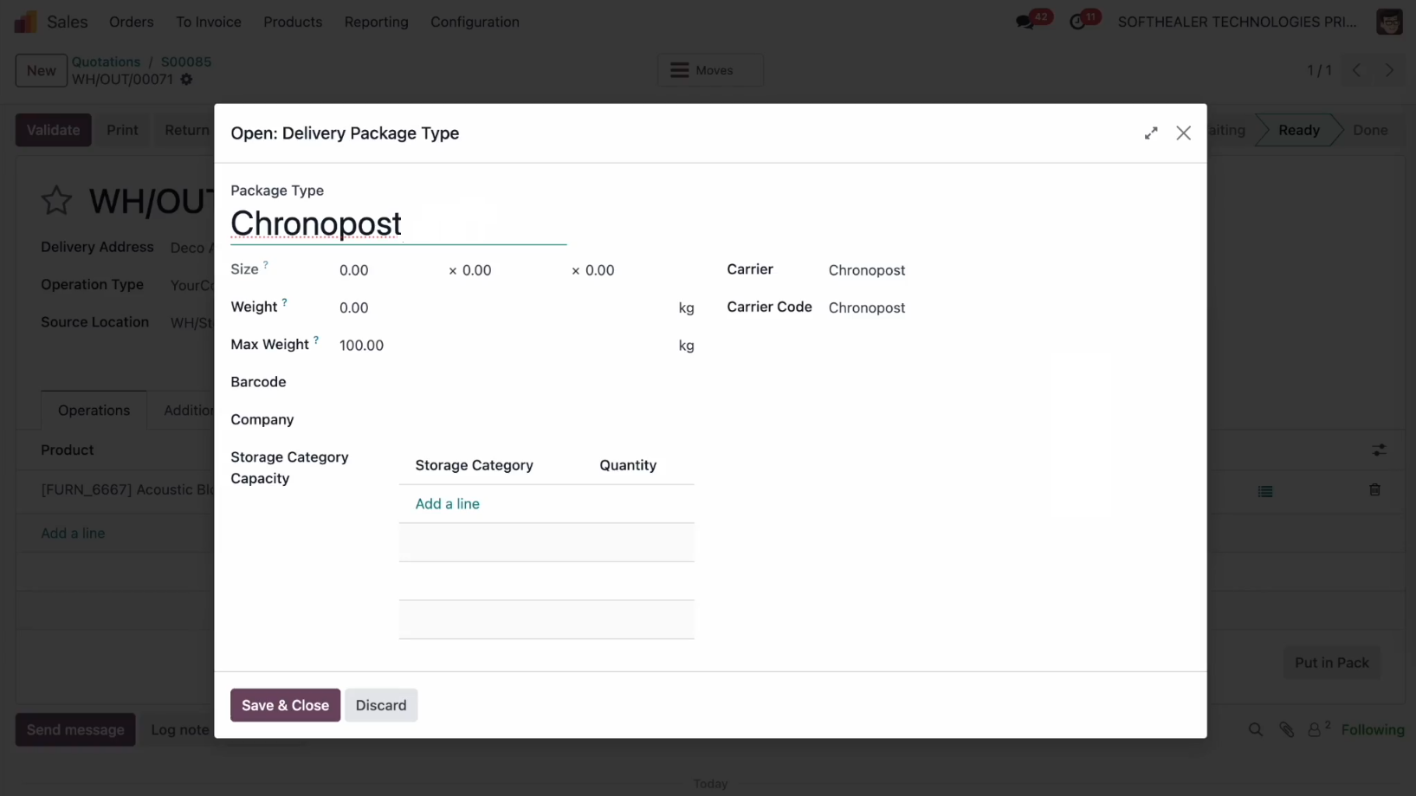Close the Delivery Package Type dialog
Screen dimensions: 1416x796
click(1183, 133)
